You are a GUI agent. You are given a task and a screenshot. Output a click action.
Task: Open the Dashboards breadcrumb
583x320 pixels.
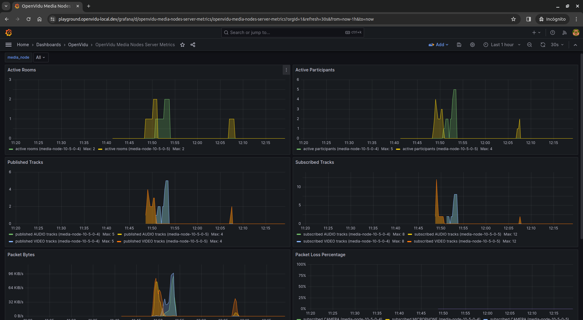pos(48,45)
